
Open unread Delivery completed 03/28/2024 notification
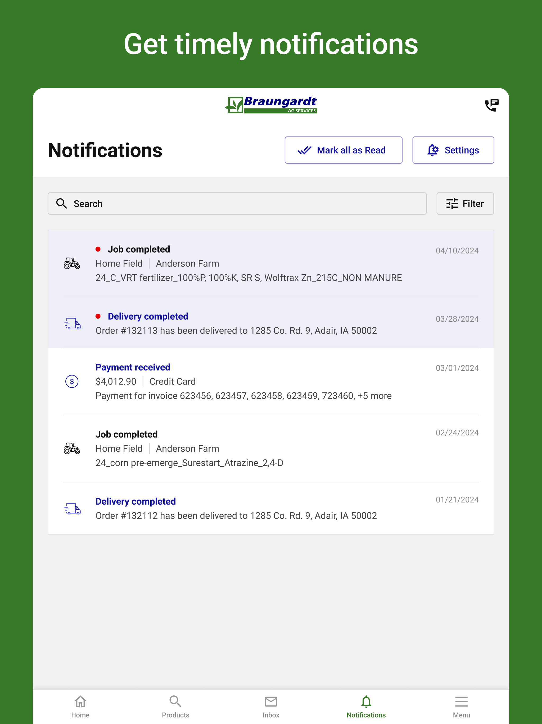click(x=271, y=323)
